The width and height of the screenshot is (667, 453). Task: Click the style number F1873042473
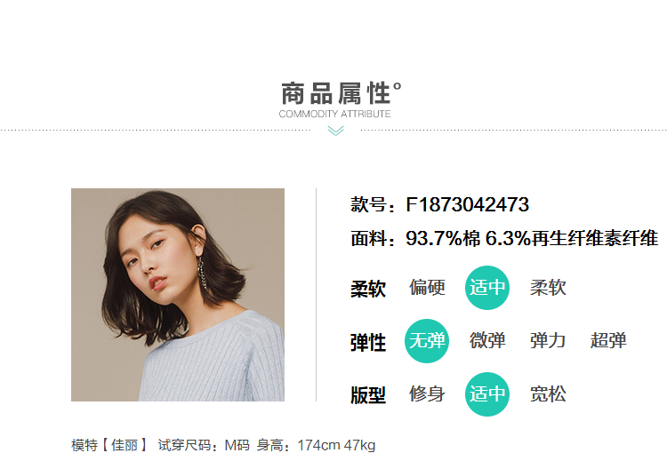[x=468, y=205]
